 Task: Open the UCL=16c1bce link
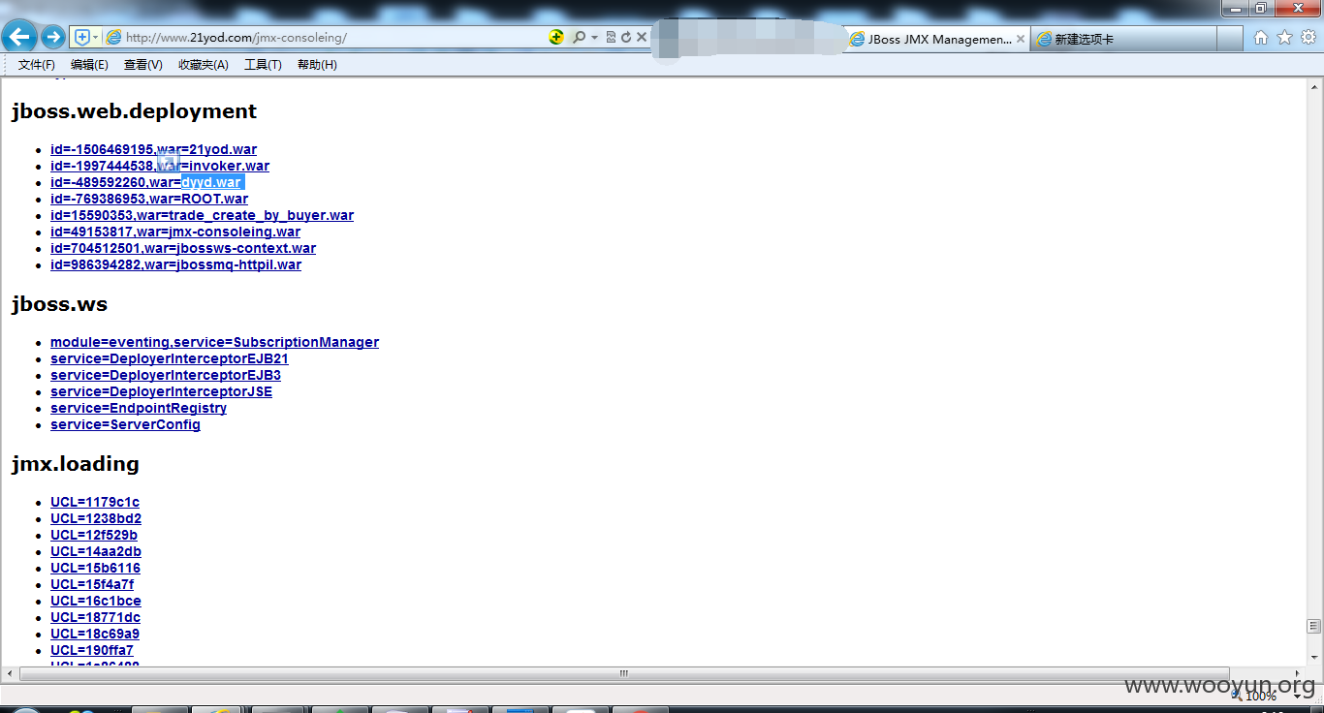click(x=96, y=601)
